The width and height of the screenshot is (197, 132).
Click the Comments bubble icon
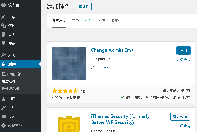point(3,43)
